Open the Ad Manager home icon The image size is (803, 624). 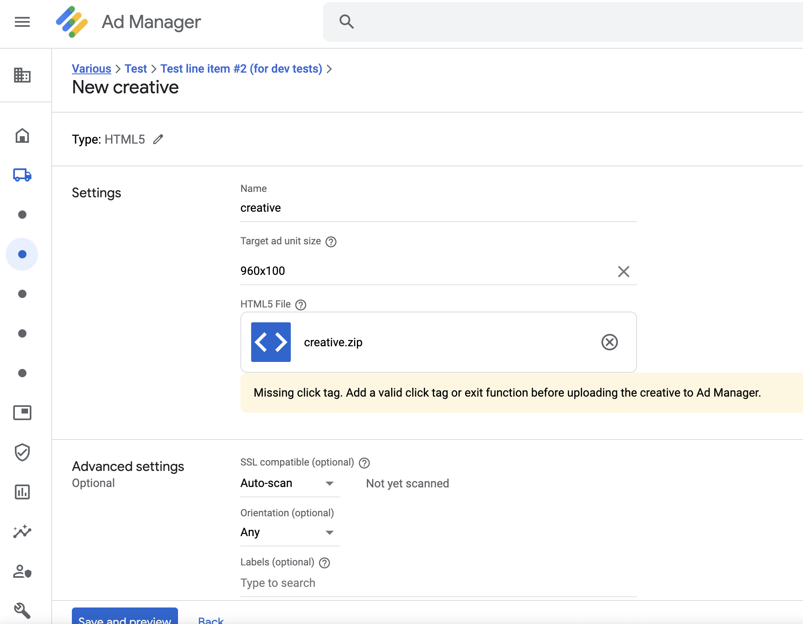click(x=22, y=136)
